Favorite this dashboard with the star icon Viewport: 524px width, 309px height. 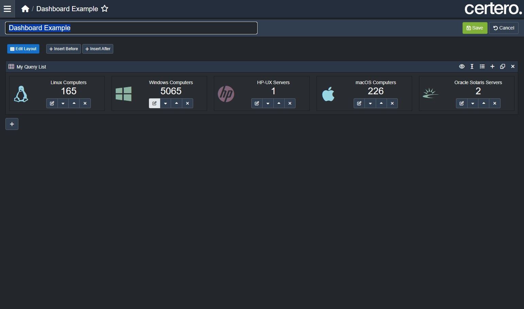105,9
